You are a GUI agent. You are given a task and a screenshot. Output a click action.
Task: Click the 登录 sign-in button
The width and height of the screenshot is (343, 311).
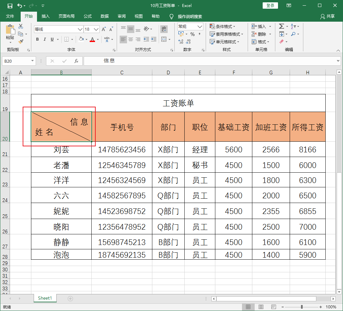click(270, 5)
